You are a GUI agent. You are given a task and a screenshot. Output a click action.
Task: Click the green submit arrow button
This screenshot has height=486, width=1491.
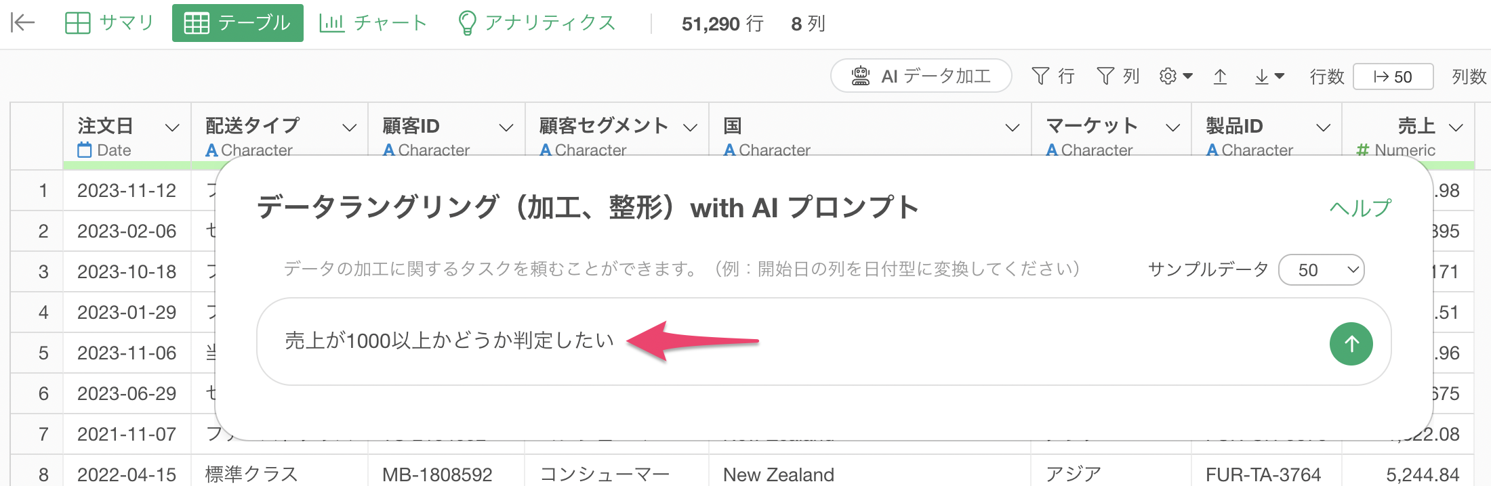coord(1351,344)
